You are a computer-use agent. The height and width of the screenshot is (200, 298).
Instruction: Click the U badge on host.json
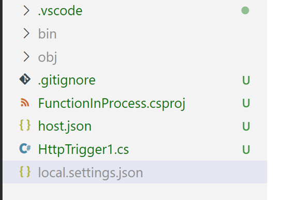tap(246, 126)
